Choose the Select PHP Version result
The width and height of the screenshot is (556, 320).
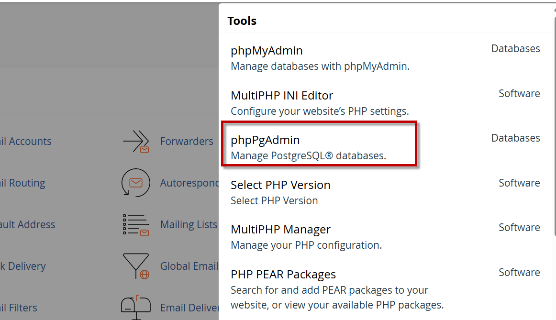280,185
